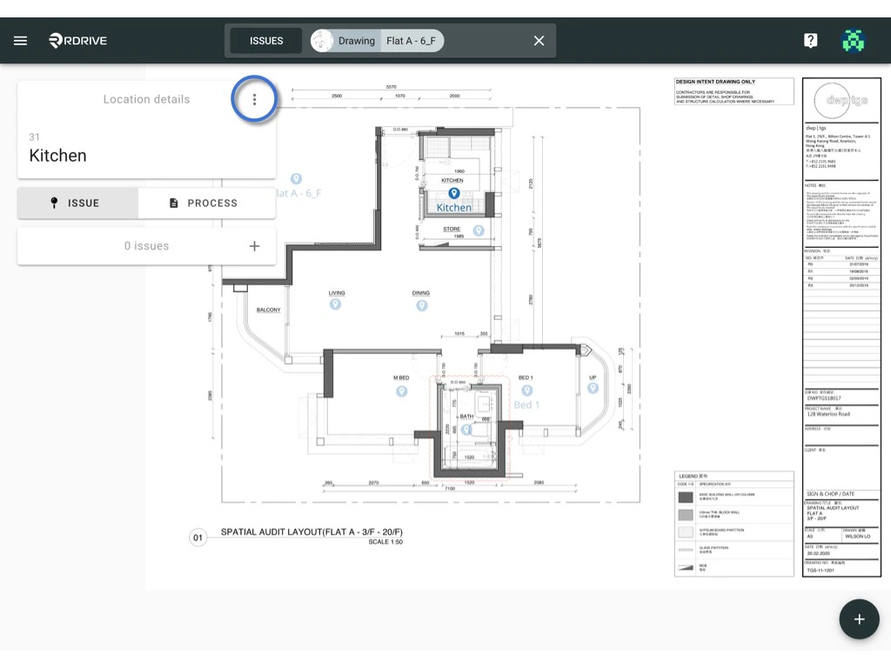Click the ISSUES label in the search bar

[x=265, y=40]
